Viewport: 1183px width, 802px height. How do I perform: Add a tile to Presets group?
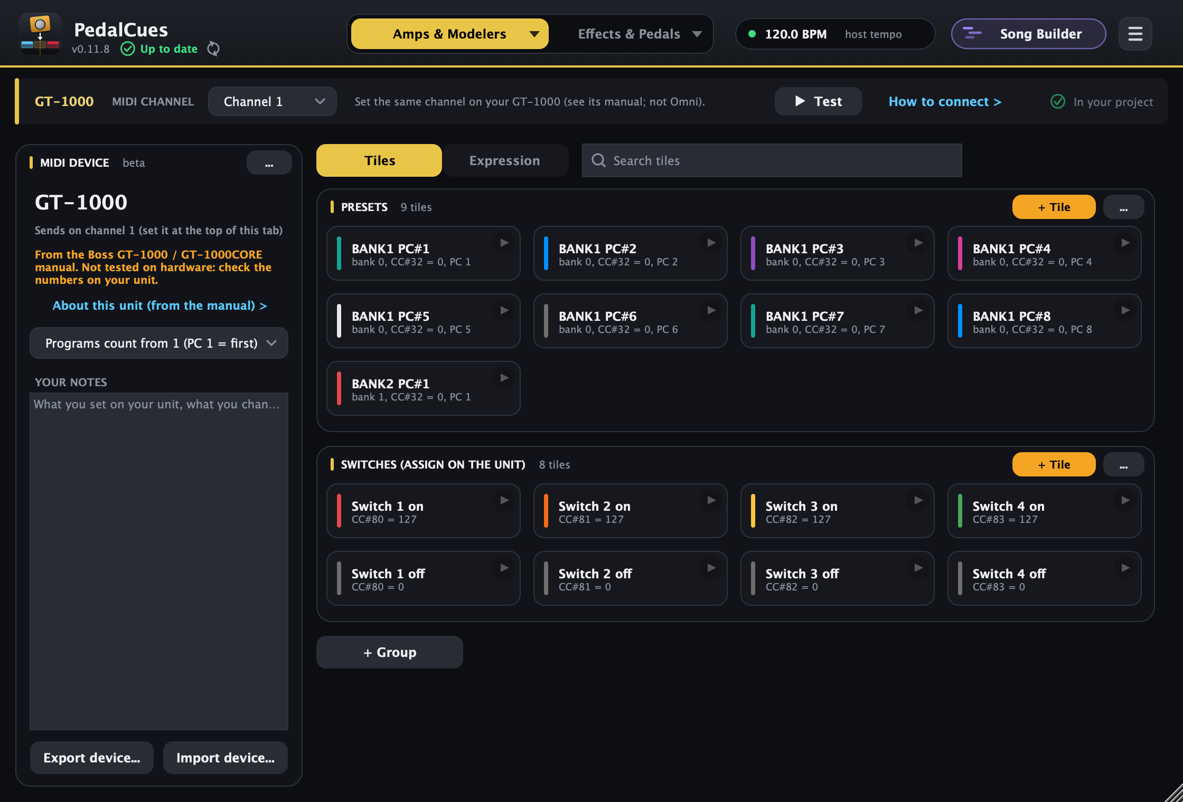1054,207
